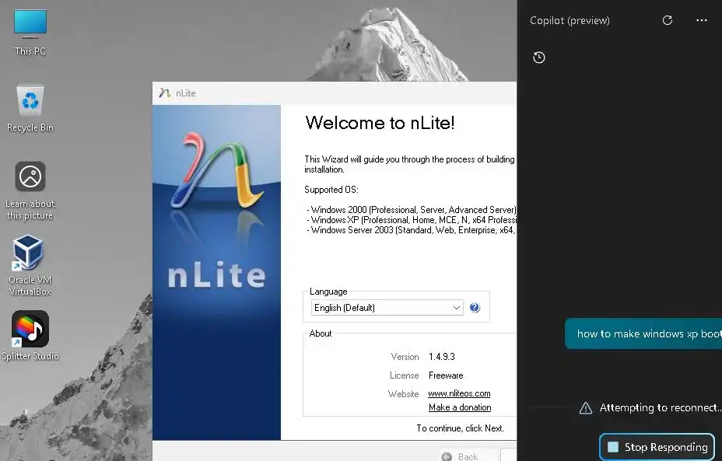Open the Copilot three-dots more options menu
The width and height of the screenshot is (722, 461).
[701, 20]
